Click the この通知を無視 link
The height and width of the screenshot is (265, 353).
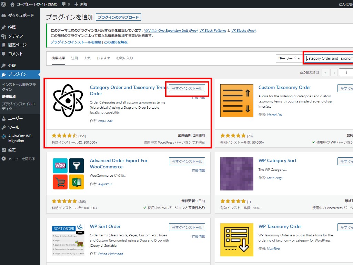pyautogui.click(x=116, y=42)
